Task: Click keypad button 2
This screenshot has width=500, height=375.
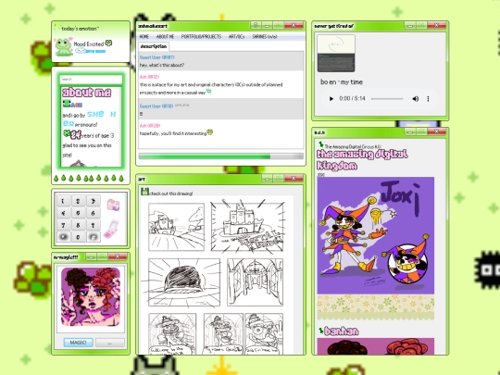Action: click(78, 201)
